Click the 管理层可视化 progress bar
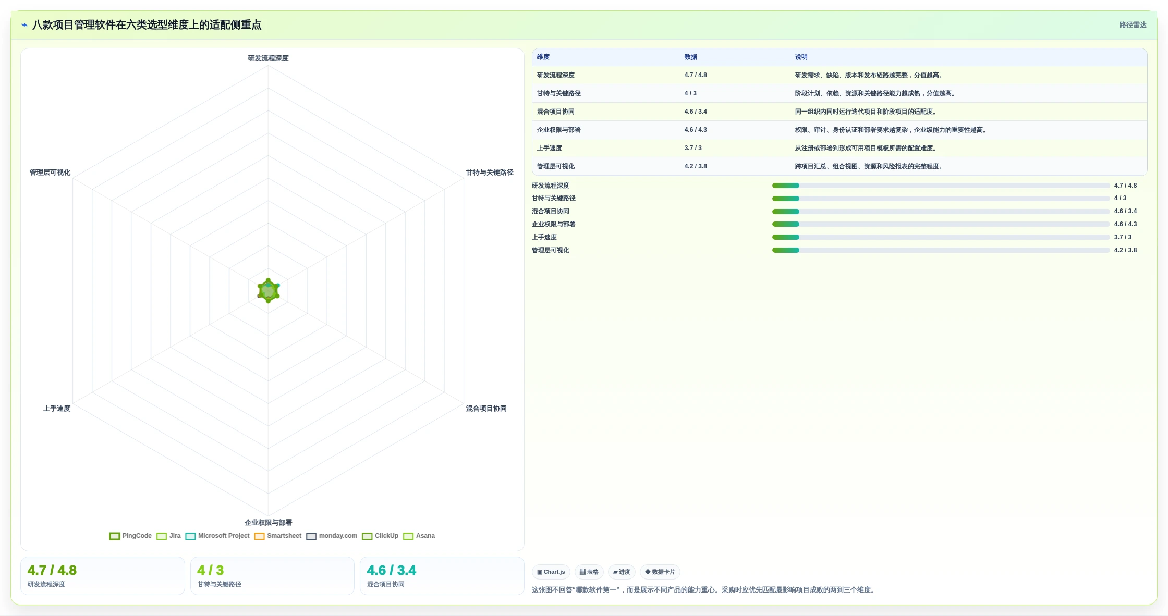Image resolution: width=1168 pixels, height=616 pixels. [941, 250]
